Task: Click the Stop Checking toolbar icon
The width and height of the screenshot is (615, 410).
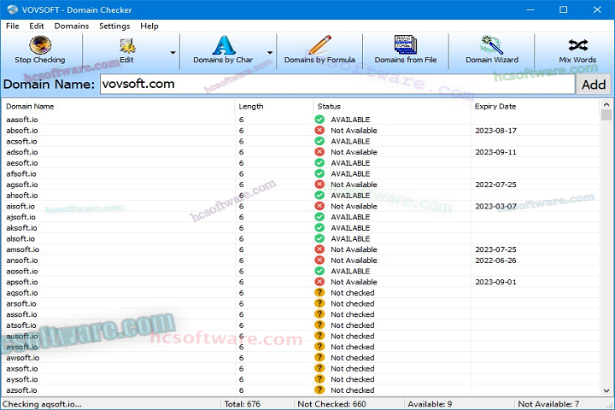Action: coord(40,44)
